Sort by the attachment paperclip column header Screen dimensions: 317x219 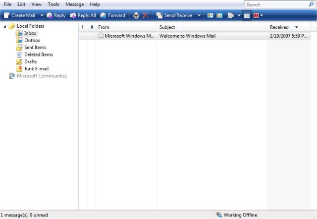tap(92, 27)
